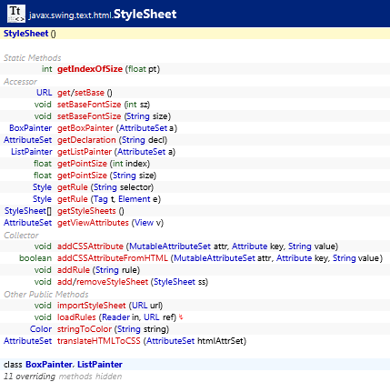
Task: Open the getViewAttributes method
Action: pos(93,223)
